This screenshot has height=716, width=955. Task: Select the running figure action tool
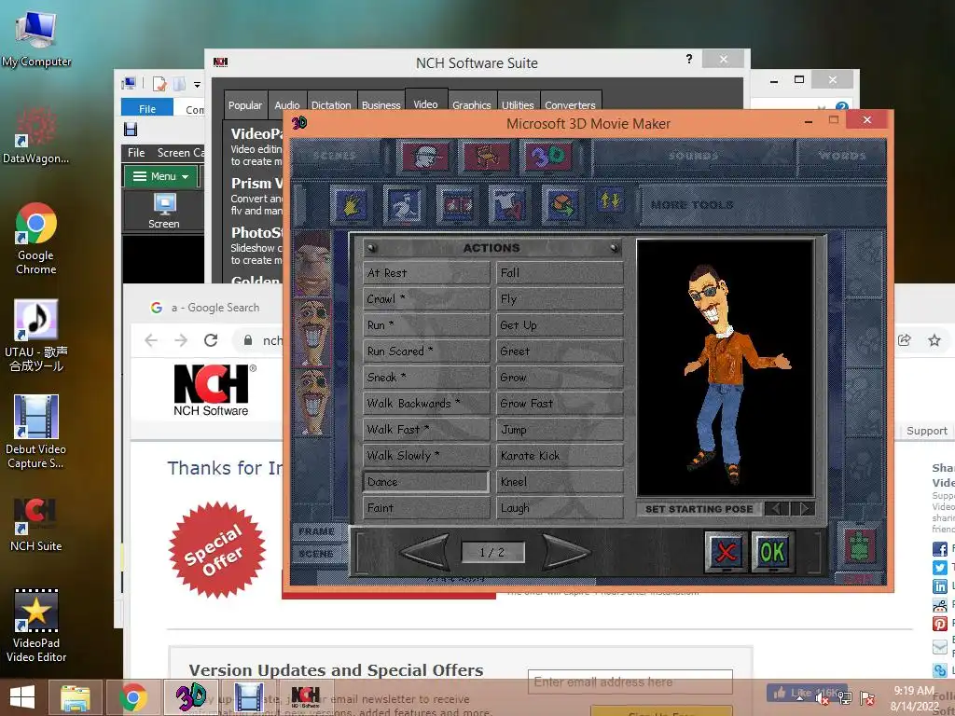tap(403, 205)
